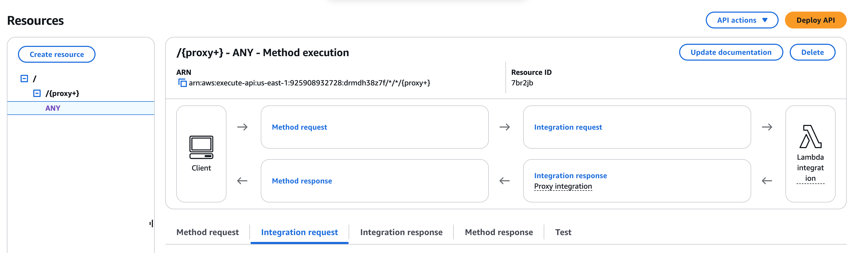Open Method response link in diagram
The width and height of the screenshot is (852, 253).
pyautogui.click(x=302, y=181)
